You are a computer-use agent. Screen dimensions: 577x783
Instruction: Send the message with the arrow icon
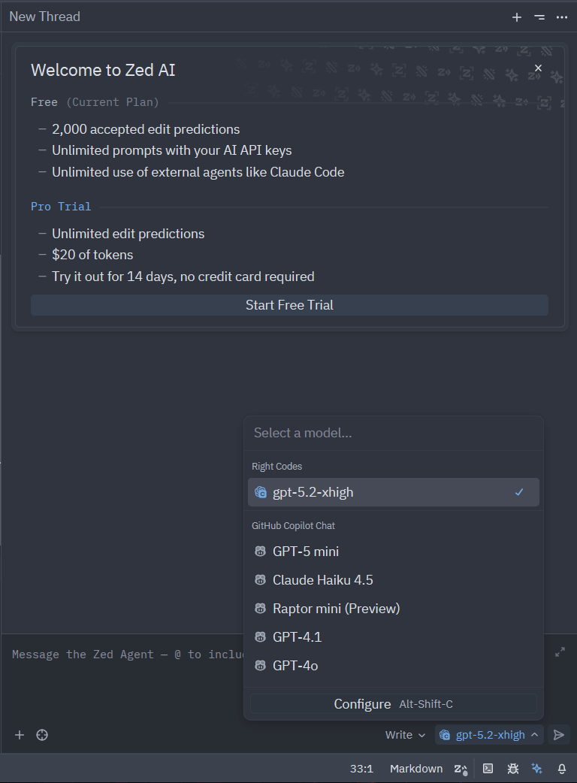click(x=558, y=735)
